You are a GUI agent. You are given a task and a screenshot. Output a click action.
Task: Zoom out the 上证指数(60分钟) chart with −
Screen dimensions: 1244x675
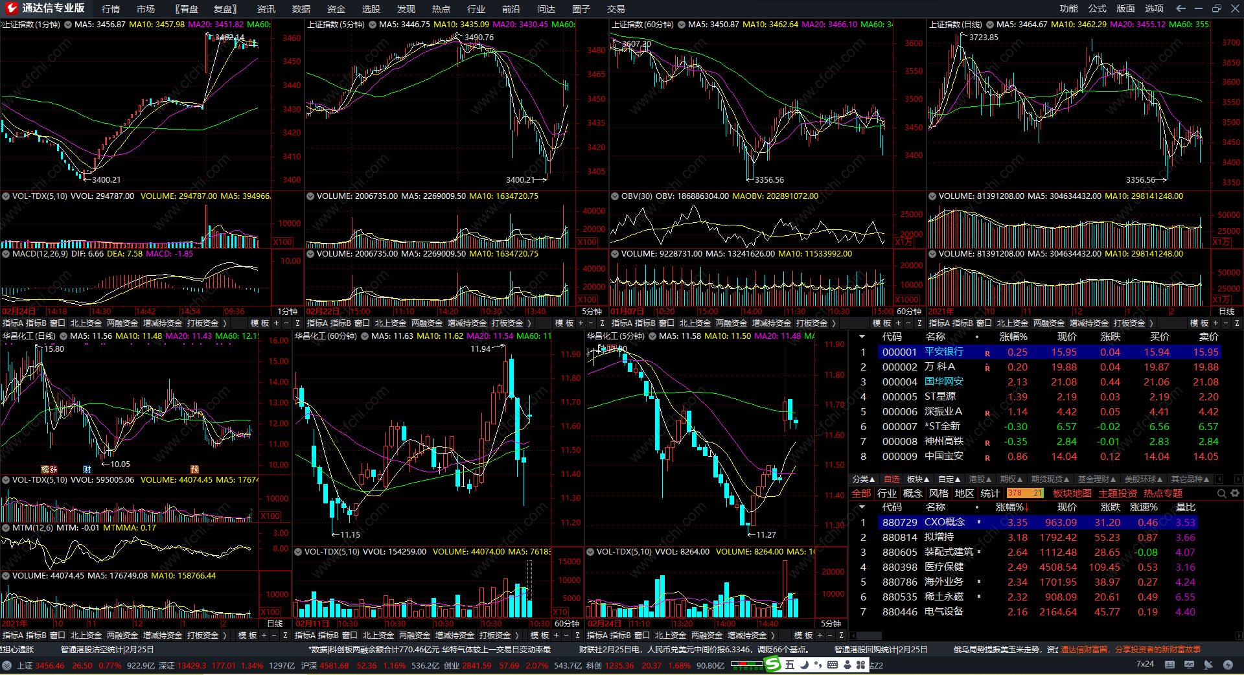[x=908, y=323]
